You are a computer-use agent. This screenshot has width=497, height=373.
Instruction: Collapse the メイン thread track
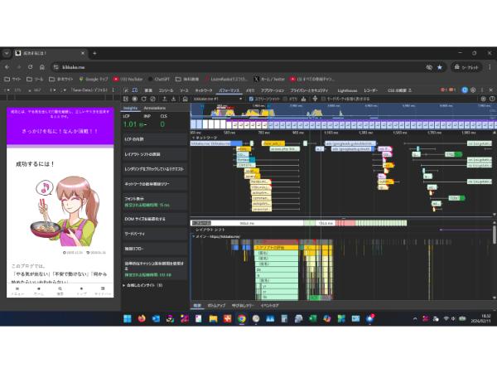point(193,236)
